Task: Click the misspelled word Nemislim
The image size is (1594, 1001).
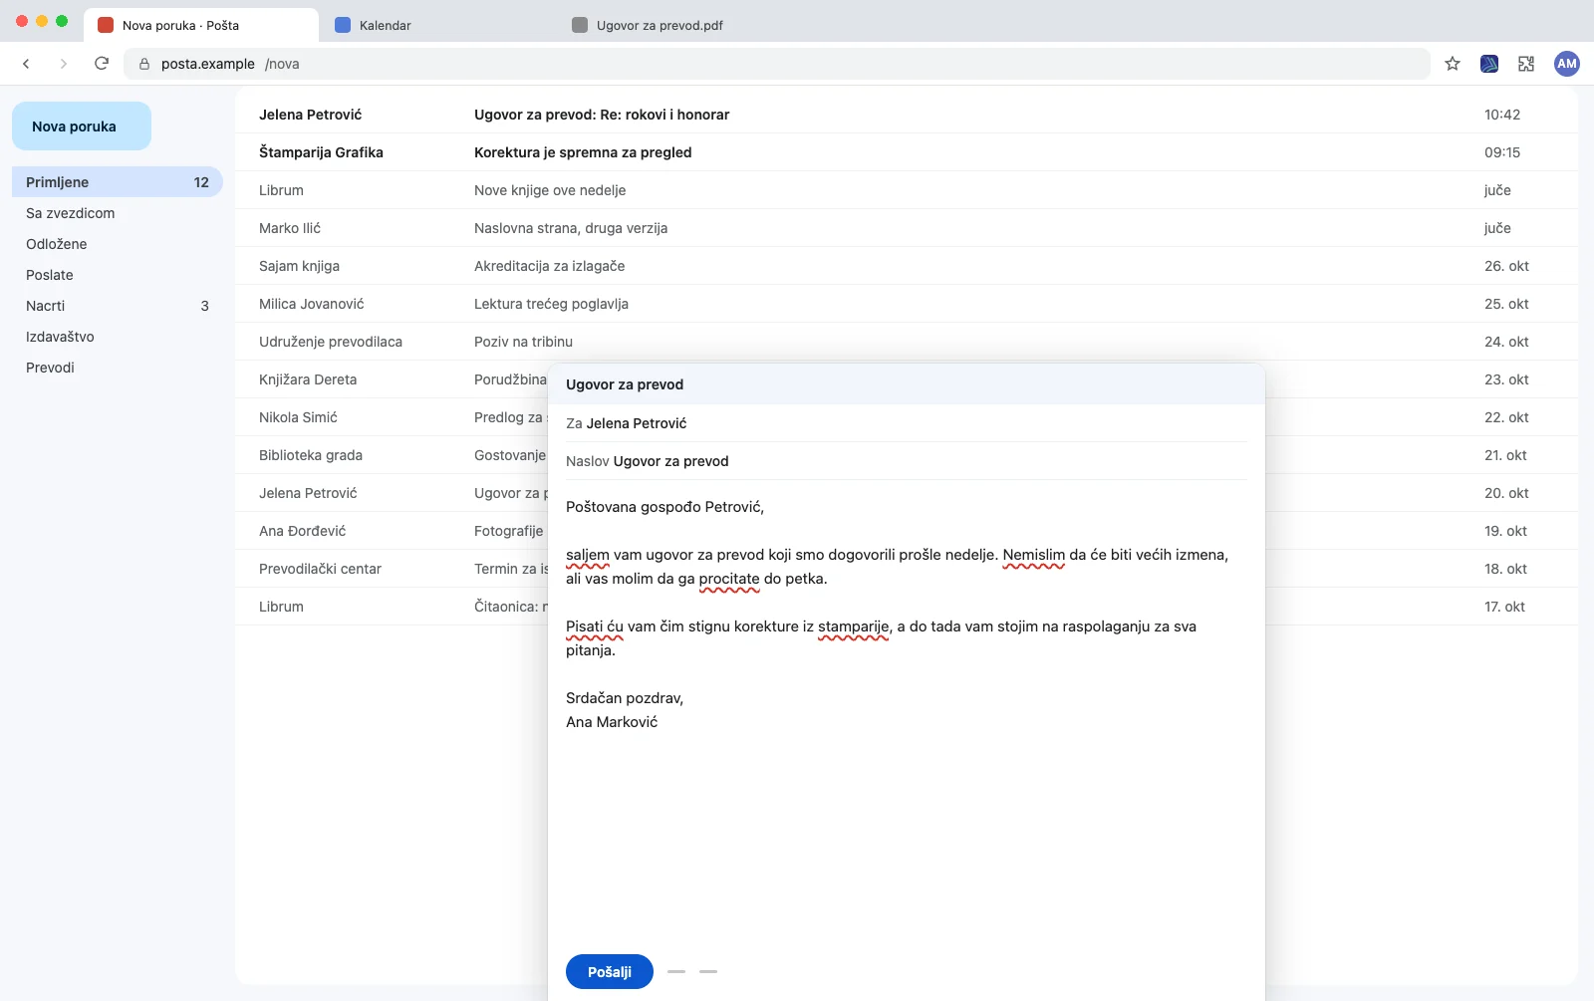Action: click(x=1034, y=555)
